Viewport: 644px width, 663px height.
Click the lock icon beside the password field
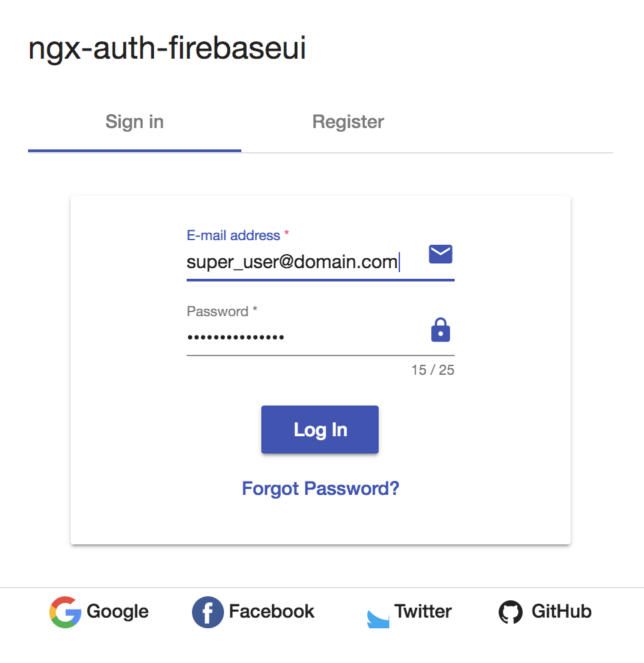(440, 329)
